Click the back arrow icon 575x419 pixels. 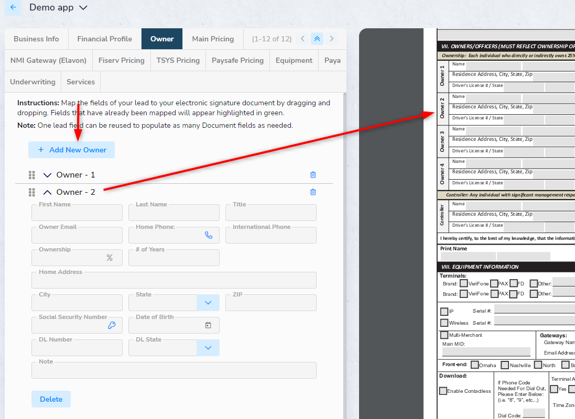tap(13, 8)
